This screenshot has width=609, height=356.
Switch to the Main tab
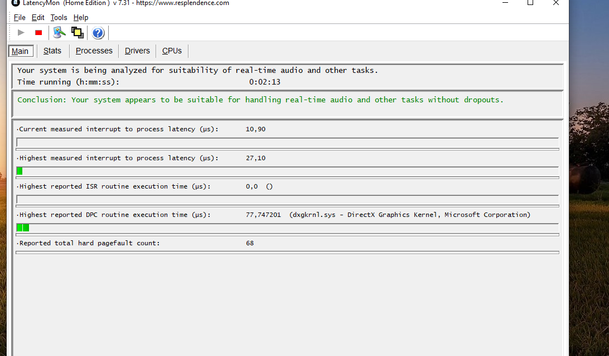(20, 51)
